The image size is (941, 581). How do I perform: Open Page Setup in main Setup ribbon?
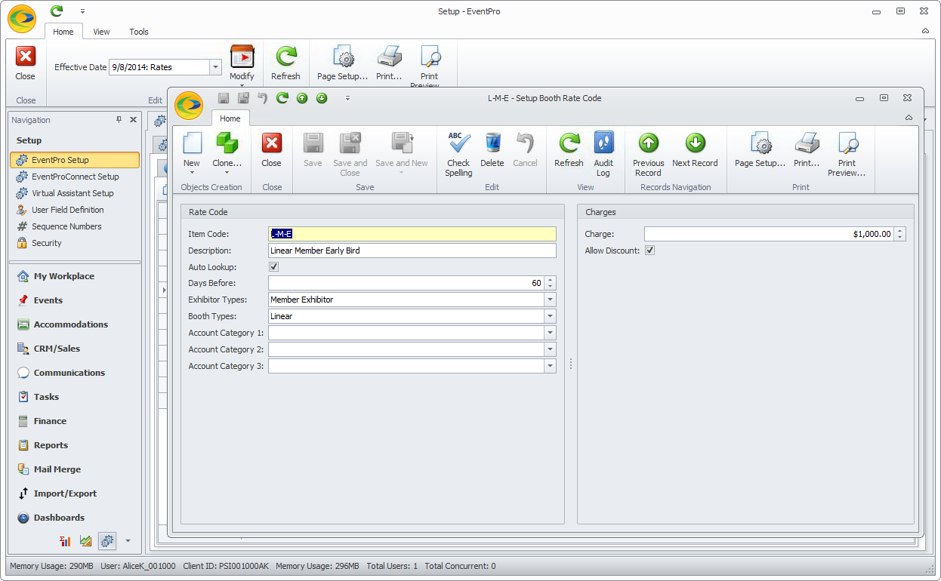[x=343, y=63]
